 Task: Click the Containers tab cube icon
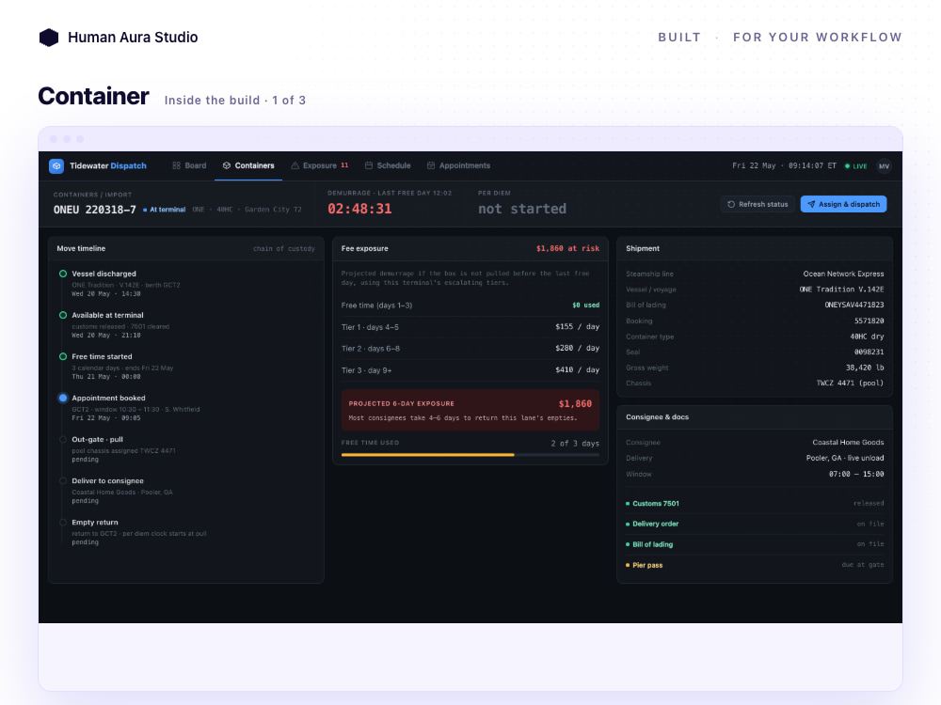(x=226, y=165)
